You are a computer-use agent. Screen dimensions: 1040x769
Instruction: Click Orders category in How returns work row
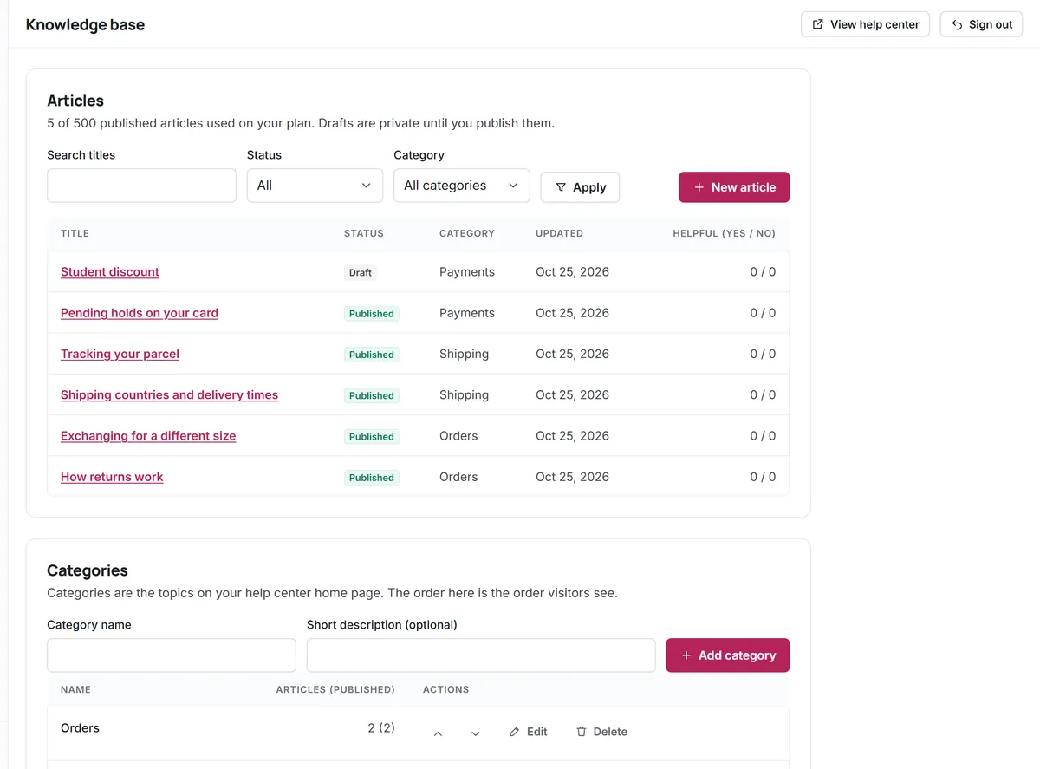458,477
